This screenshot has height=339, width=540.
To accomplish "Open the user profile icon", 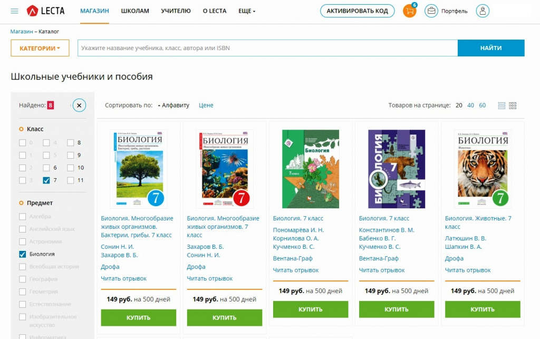I will pos(483,11).
